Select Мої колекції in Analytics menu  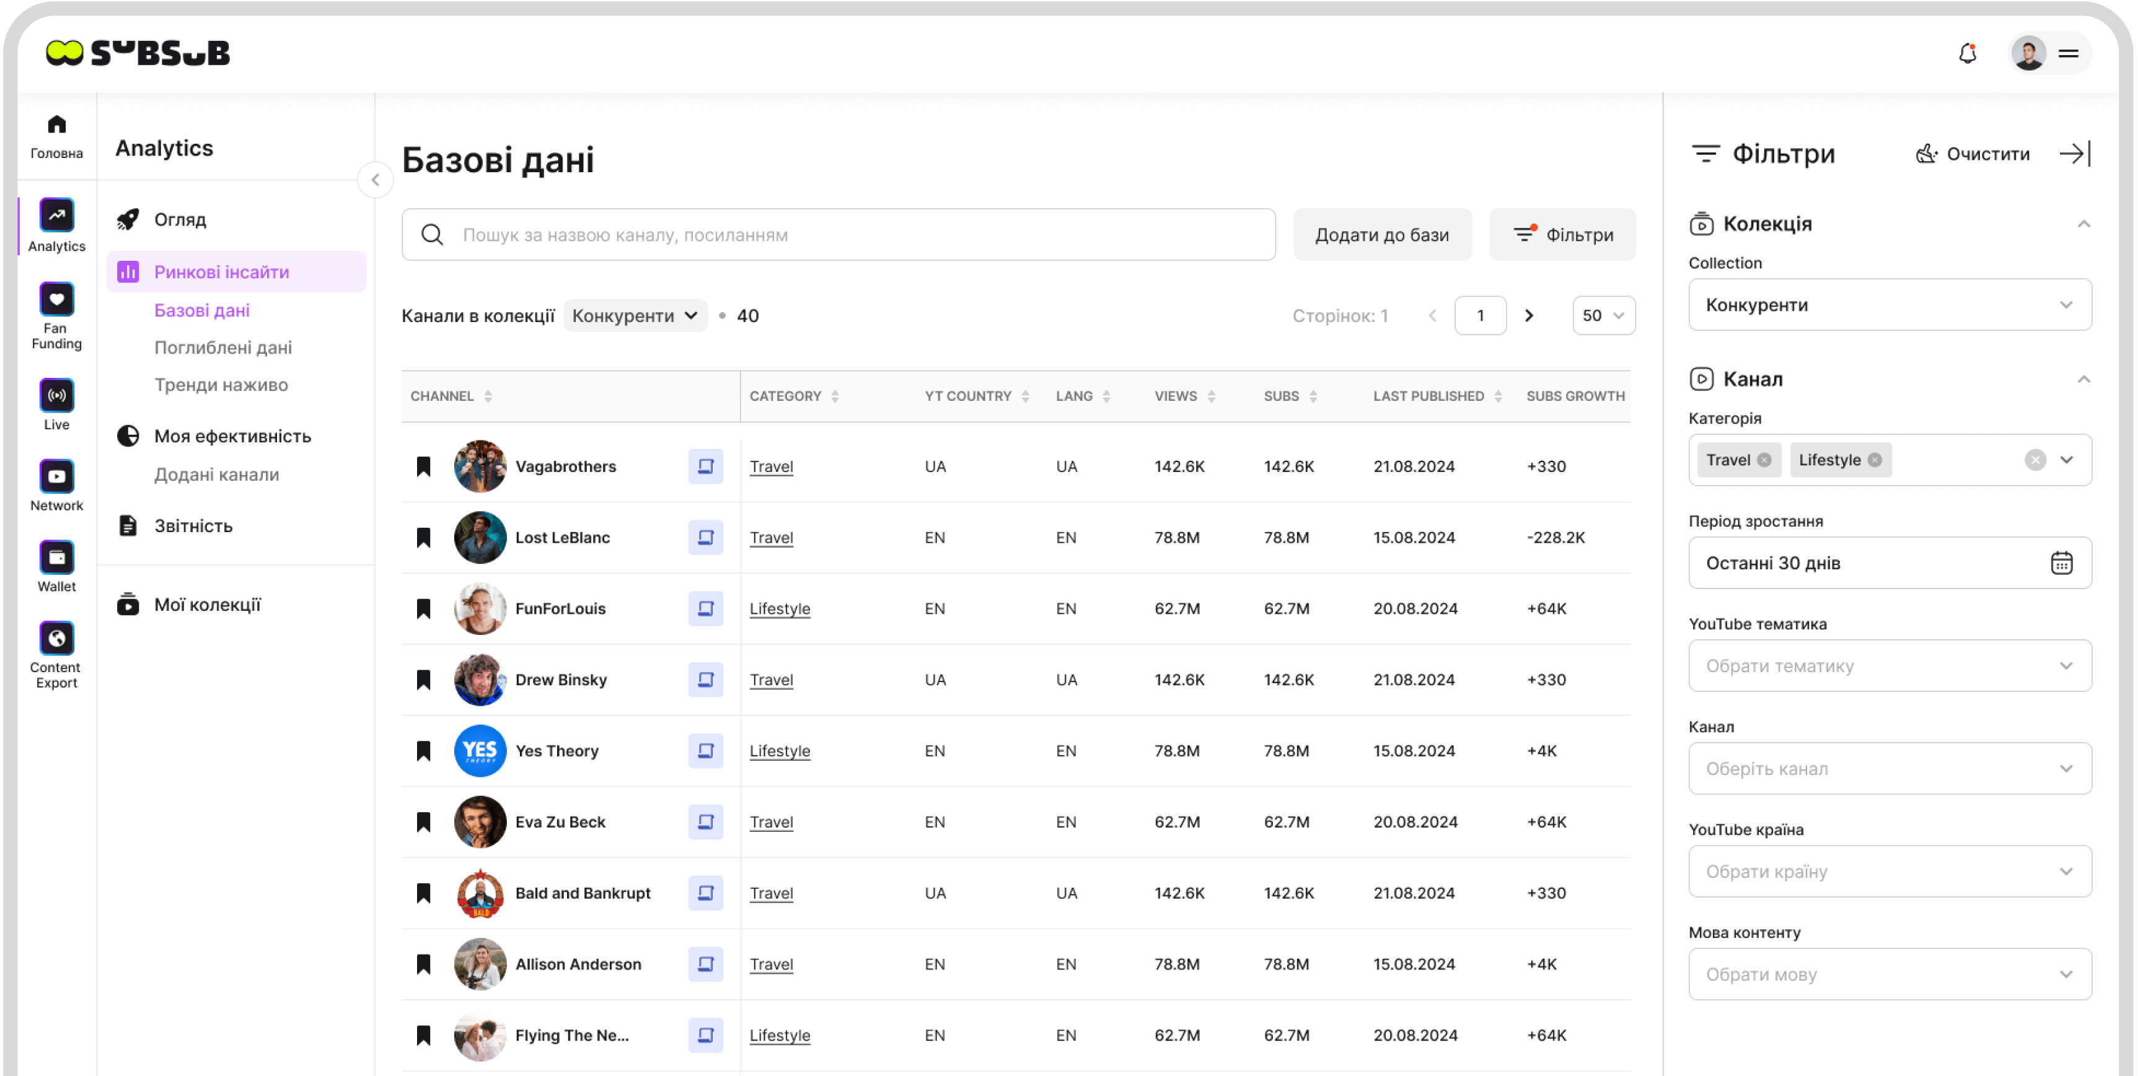(x=206, y=605)
